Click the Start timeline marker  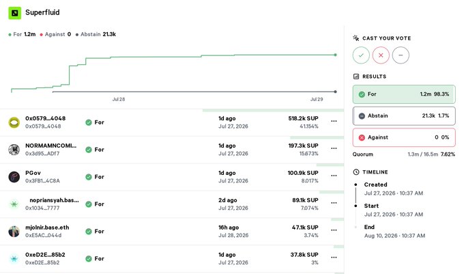point(356,206)
